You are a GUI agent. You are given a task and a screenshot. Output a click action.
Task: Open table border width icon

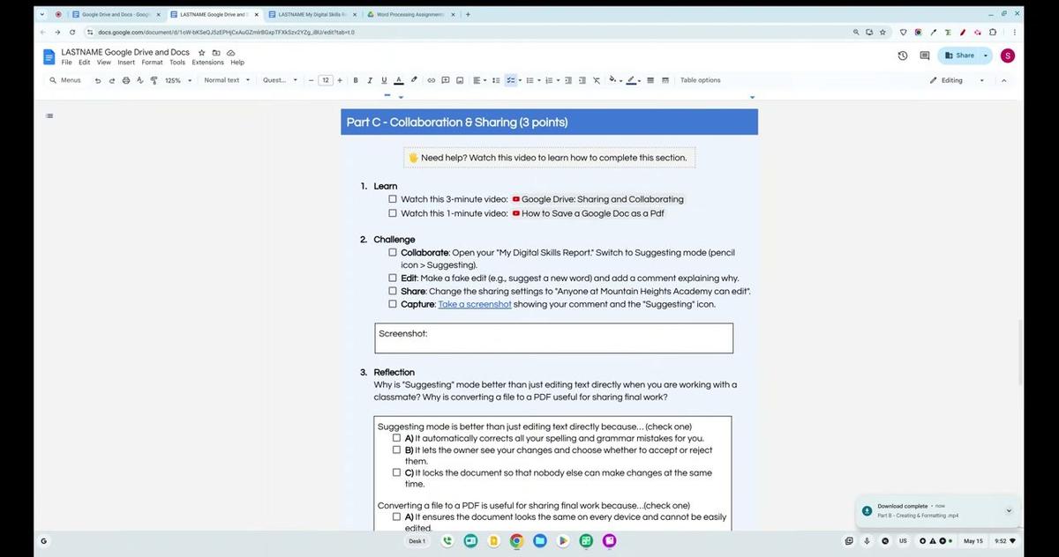[650, 80]
